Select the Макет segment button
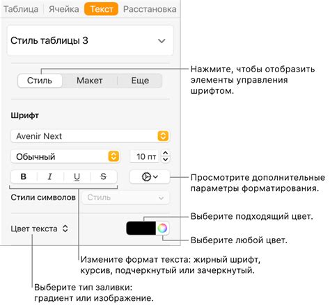 90,81
